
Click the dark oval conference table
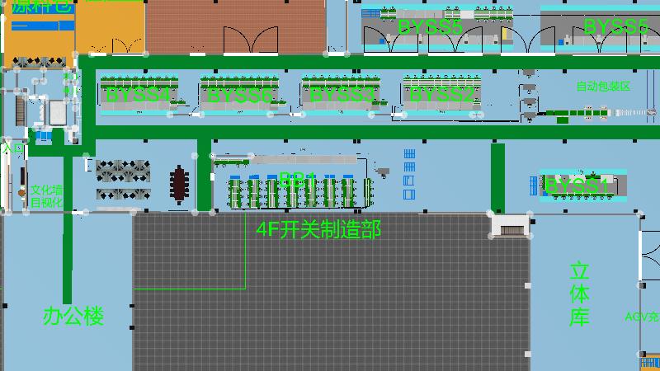(x=179, y=184)
